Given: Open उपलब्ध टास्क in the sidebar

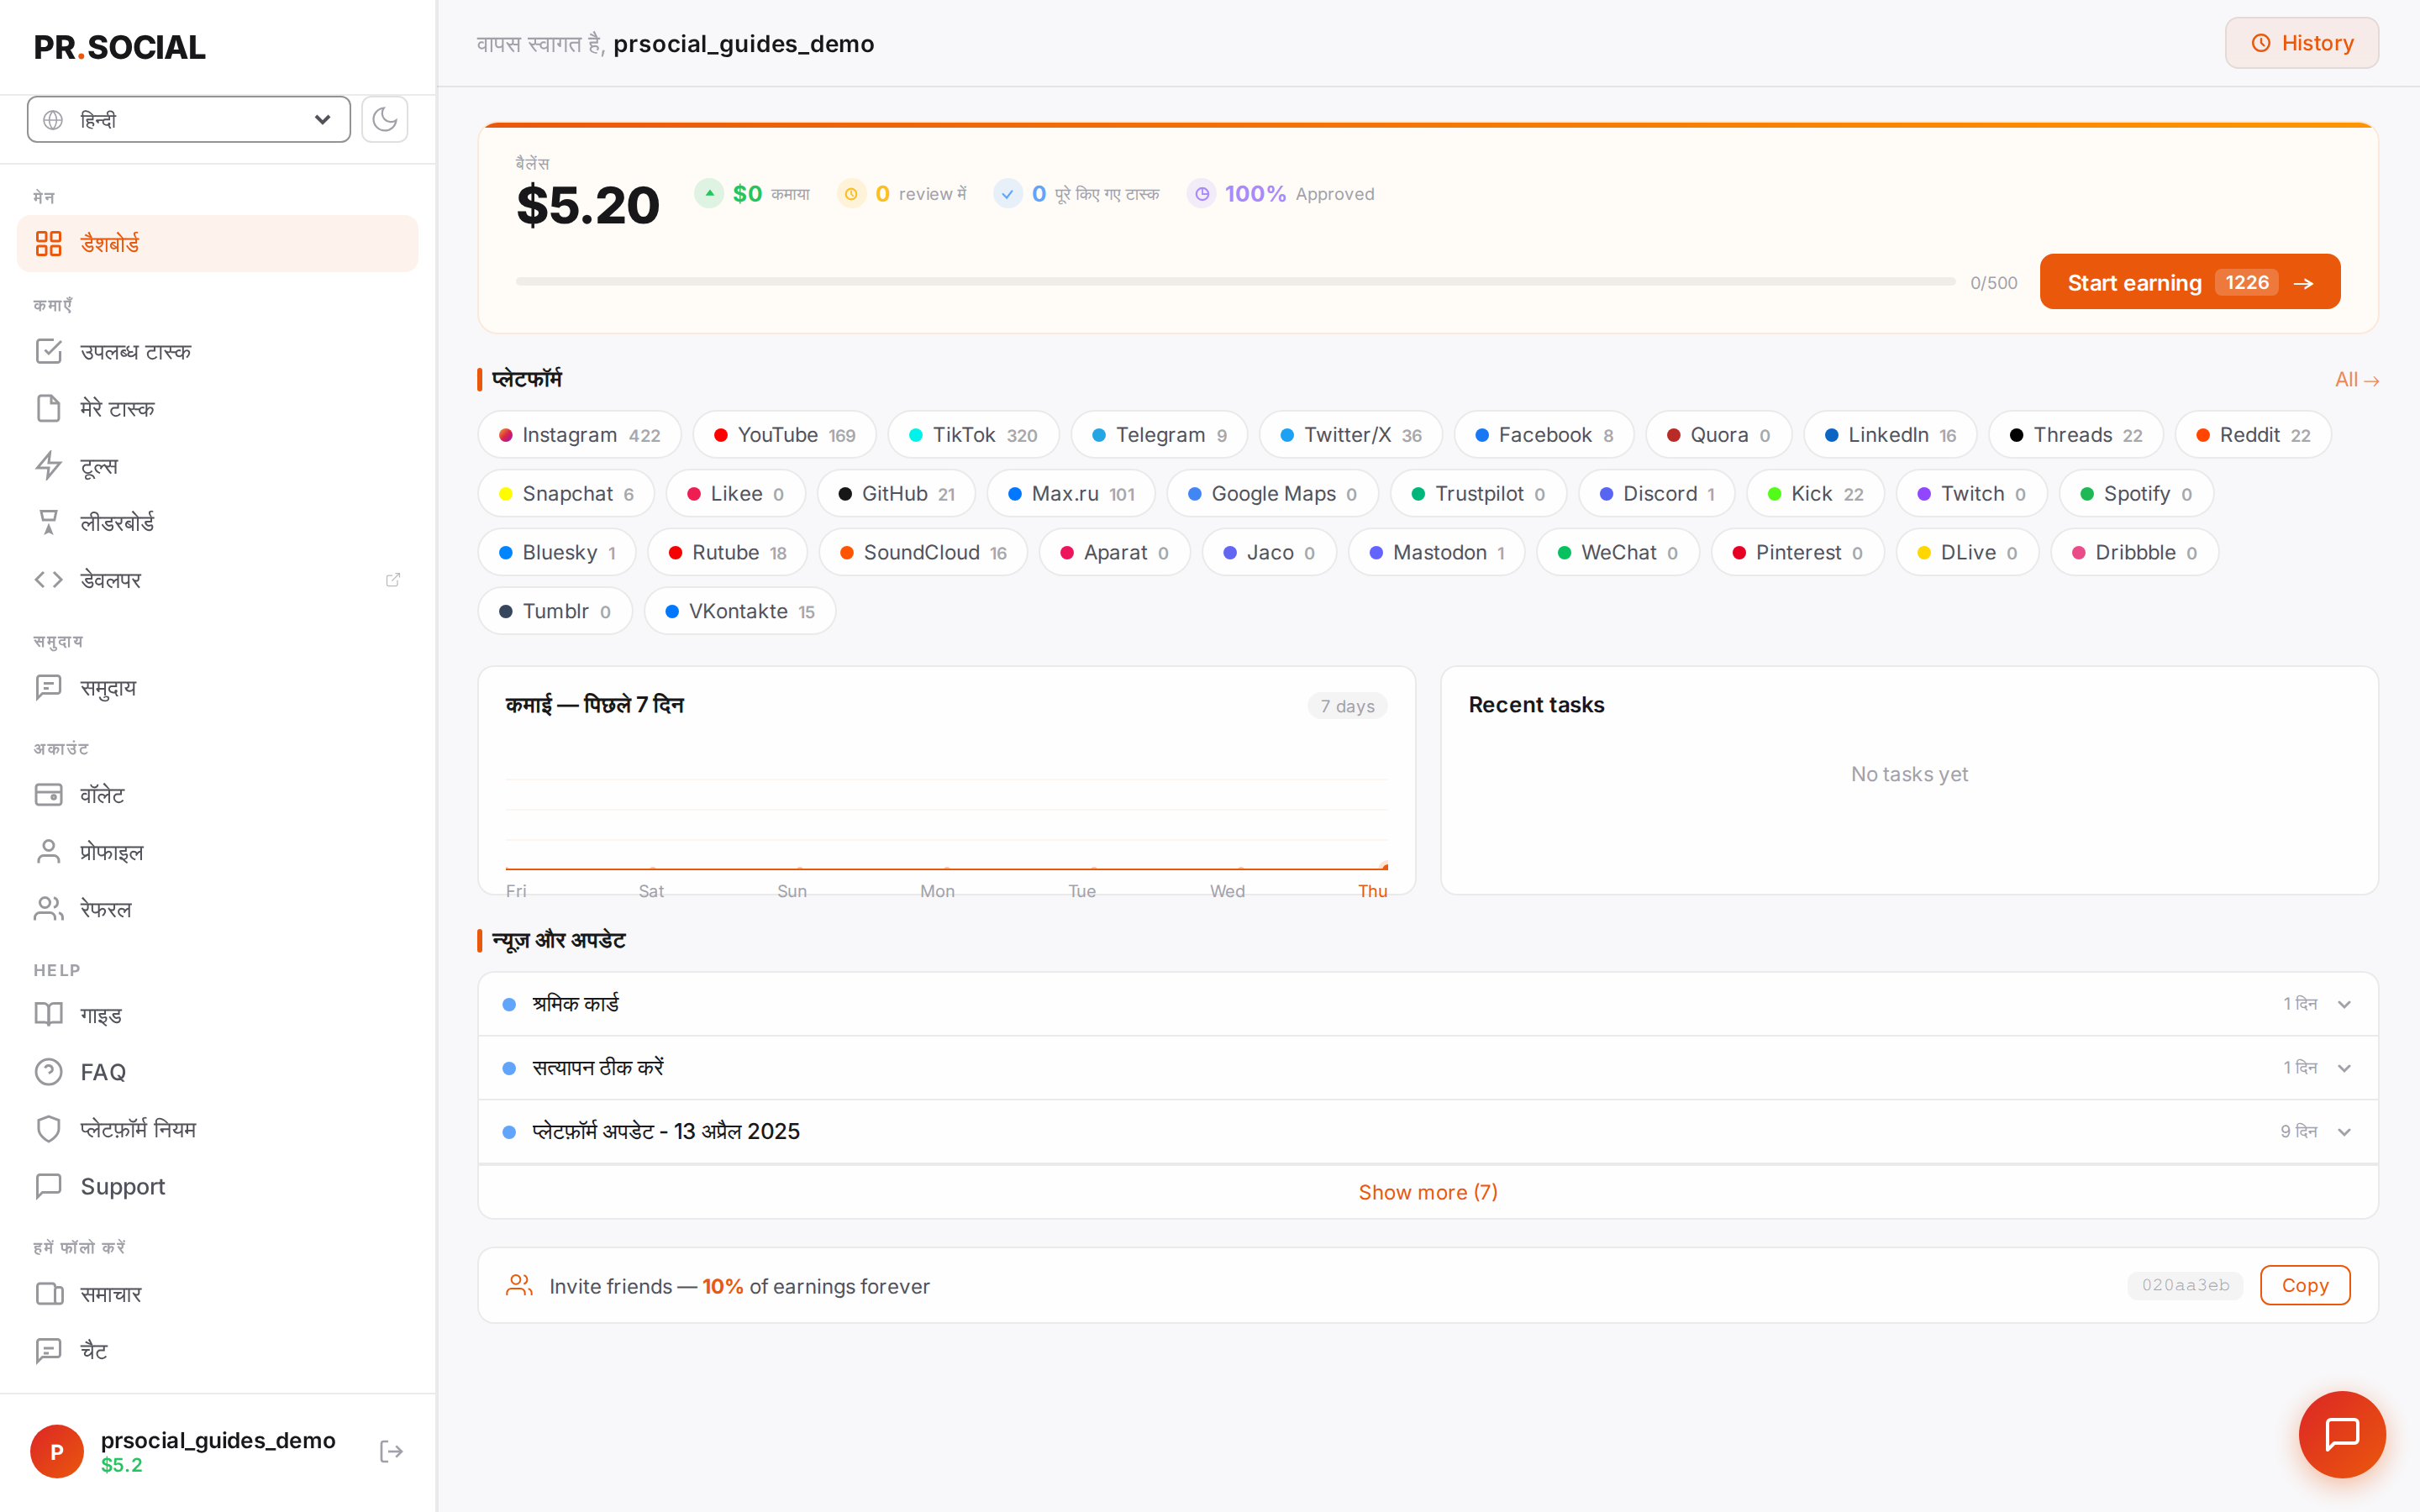Looking at the screenshot, I should click(218, 351).
